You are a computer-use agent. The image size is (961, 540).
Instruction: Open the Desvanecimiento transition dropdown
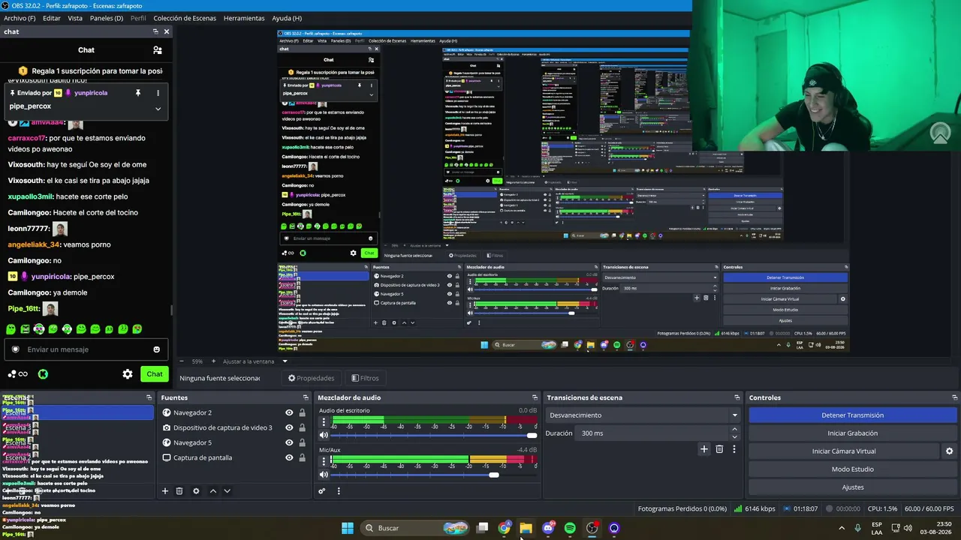click(643, 415)
